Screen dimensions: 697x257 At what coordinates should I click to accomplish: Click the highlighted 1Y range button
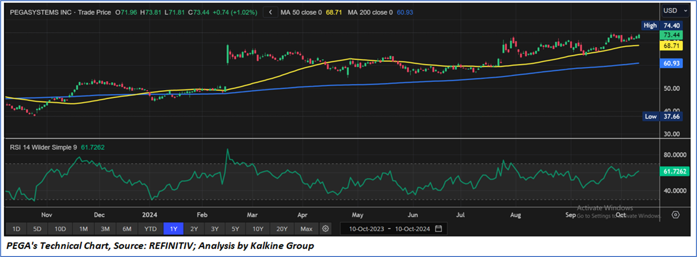174,229
